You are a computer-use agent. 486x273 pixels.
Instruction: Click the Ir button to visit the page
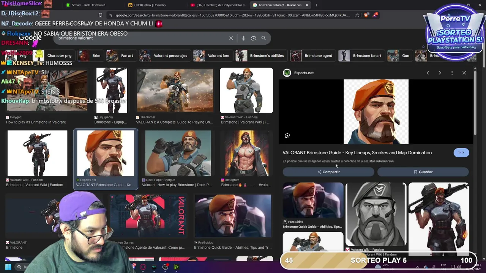tap(461, 153)
